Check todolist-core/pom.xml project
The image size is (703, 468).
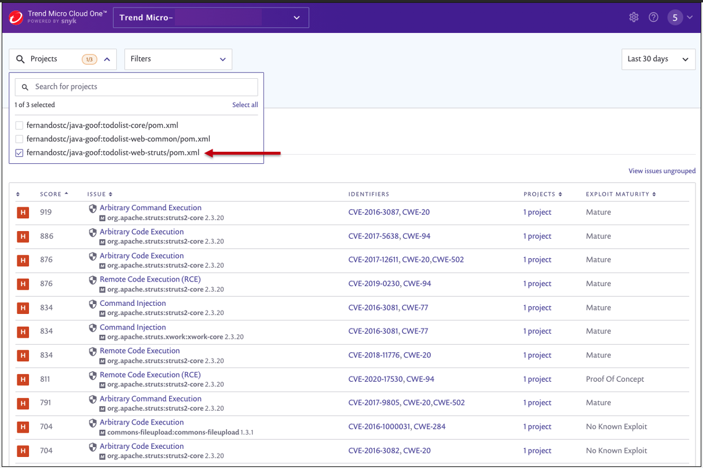point(19,125)
